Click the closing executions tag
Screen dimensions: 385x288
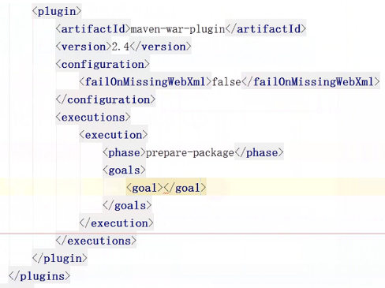pos(96,241)
